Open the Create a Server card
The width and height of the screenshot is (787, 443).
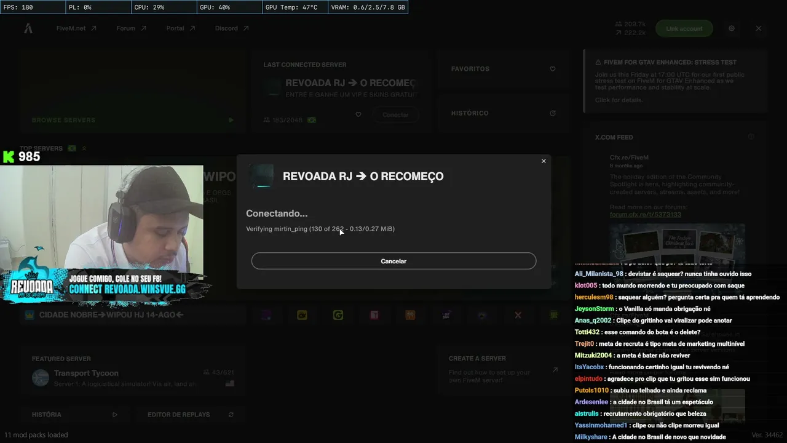click(504, 370)
